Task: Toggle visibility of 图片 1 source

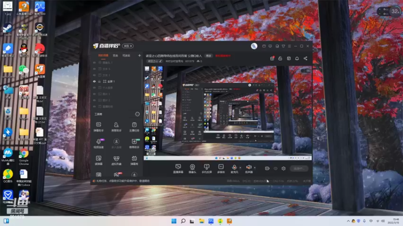Action: [94, 94]
